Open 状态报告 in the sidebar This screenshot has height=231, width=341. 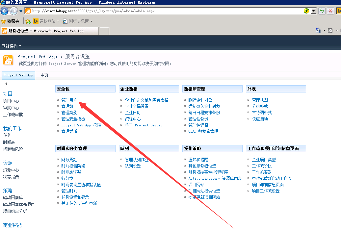[11, 177]
